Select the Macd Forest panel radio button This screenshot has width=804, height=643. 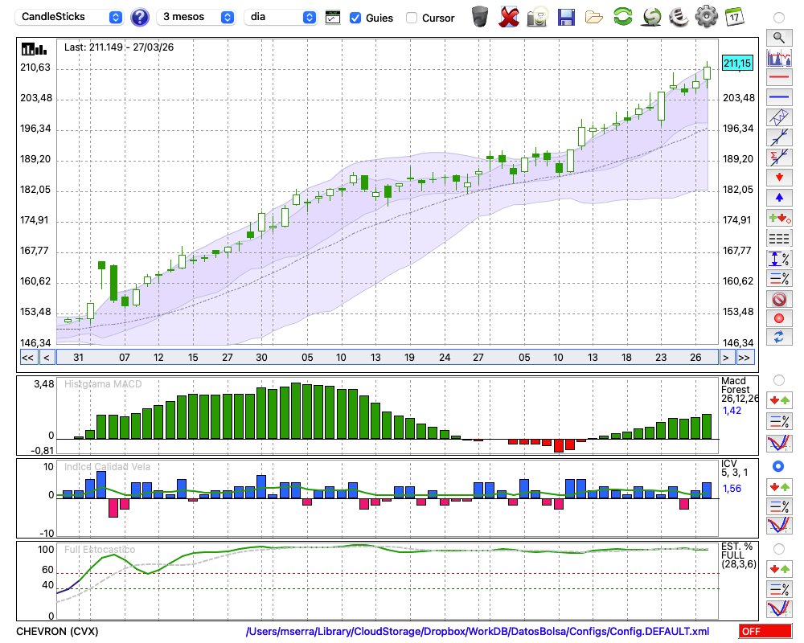[778, 379]
